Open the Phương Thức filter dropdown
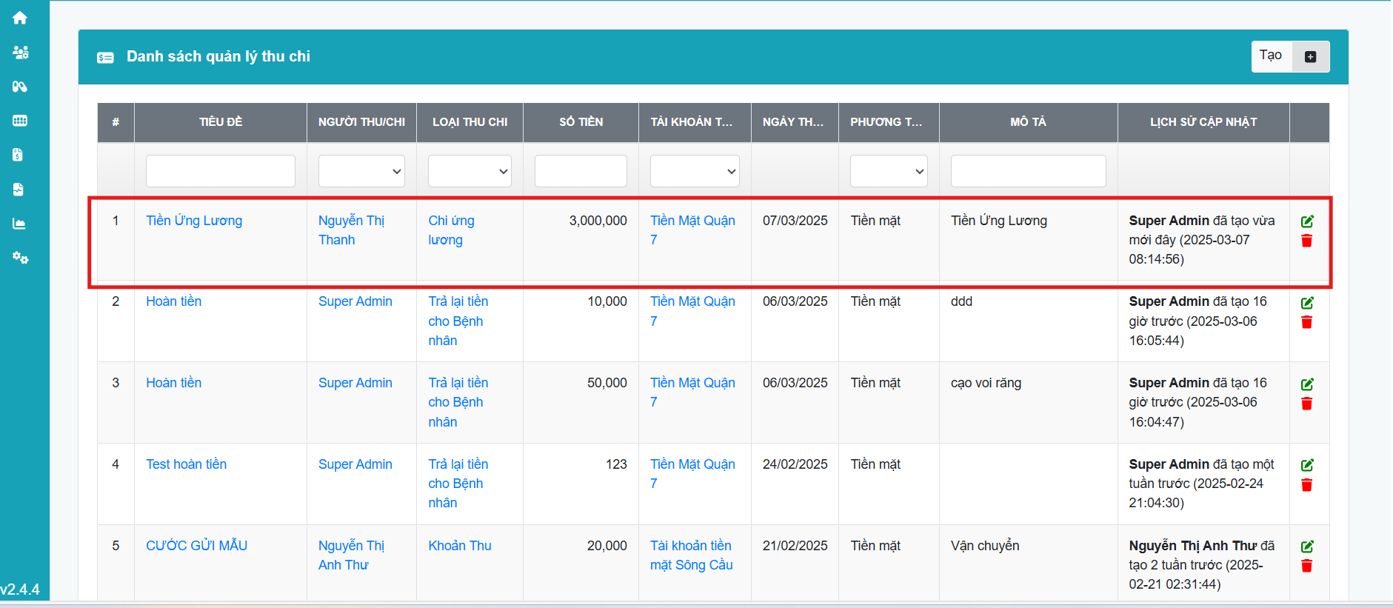 coord(889,171)
